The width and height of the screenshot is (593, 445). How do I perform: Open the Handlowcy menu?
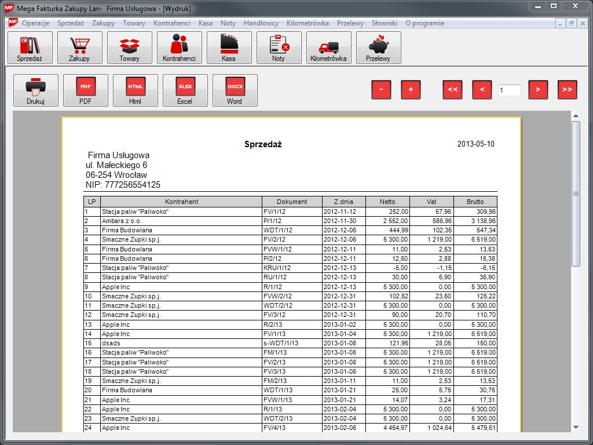pyautogui.click(x=261, y=23)
